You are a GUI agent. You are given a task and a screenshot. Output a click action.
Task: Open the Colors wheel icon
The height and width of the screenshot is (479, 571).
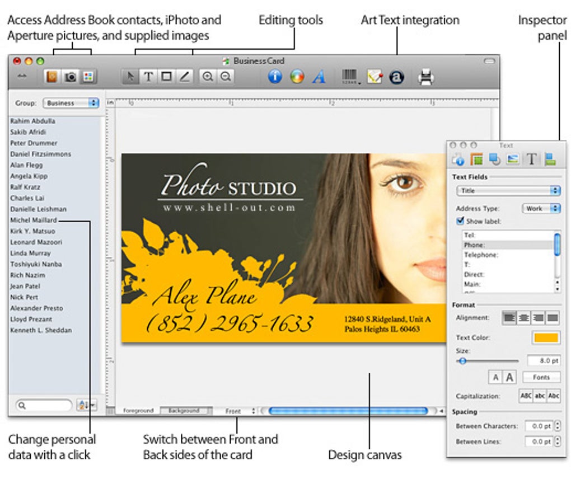tap(297, 77)
